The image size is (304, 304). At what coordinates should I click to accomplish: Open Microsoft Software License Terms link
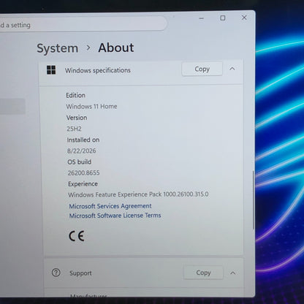(x=115, y=216)
